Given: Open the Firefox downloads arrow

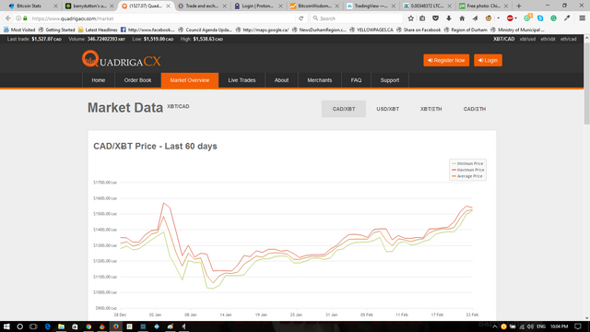Looking at the screenshot, I should click(449, 18).
